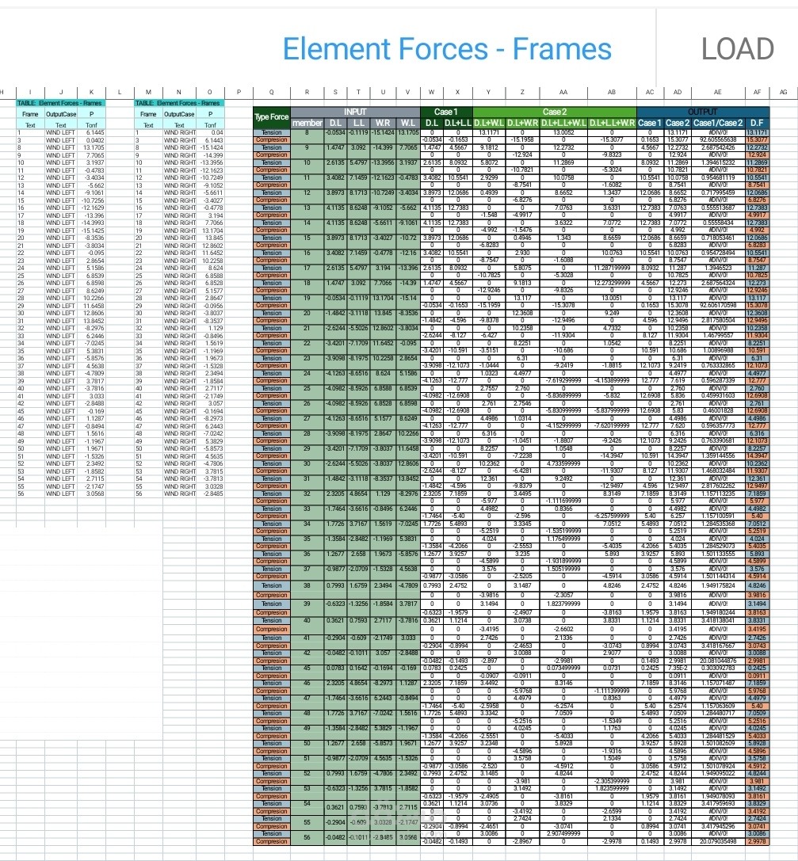Select cell with value 20.081044876
The image size is (798, 861).
pos(717,661)
